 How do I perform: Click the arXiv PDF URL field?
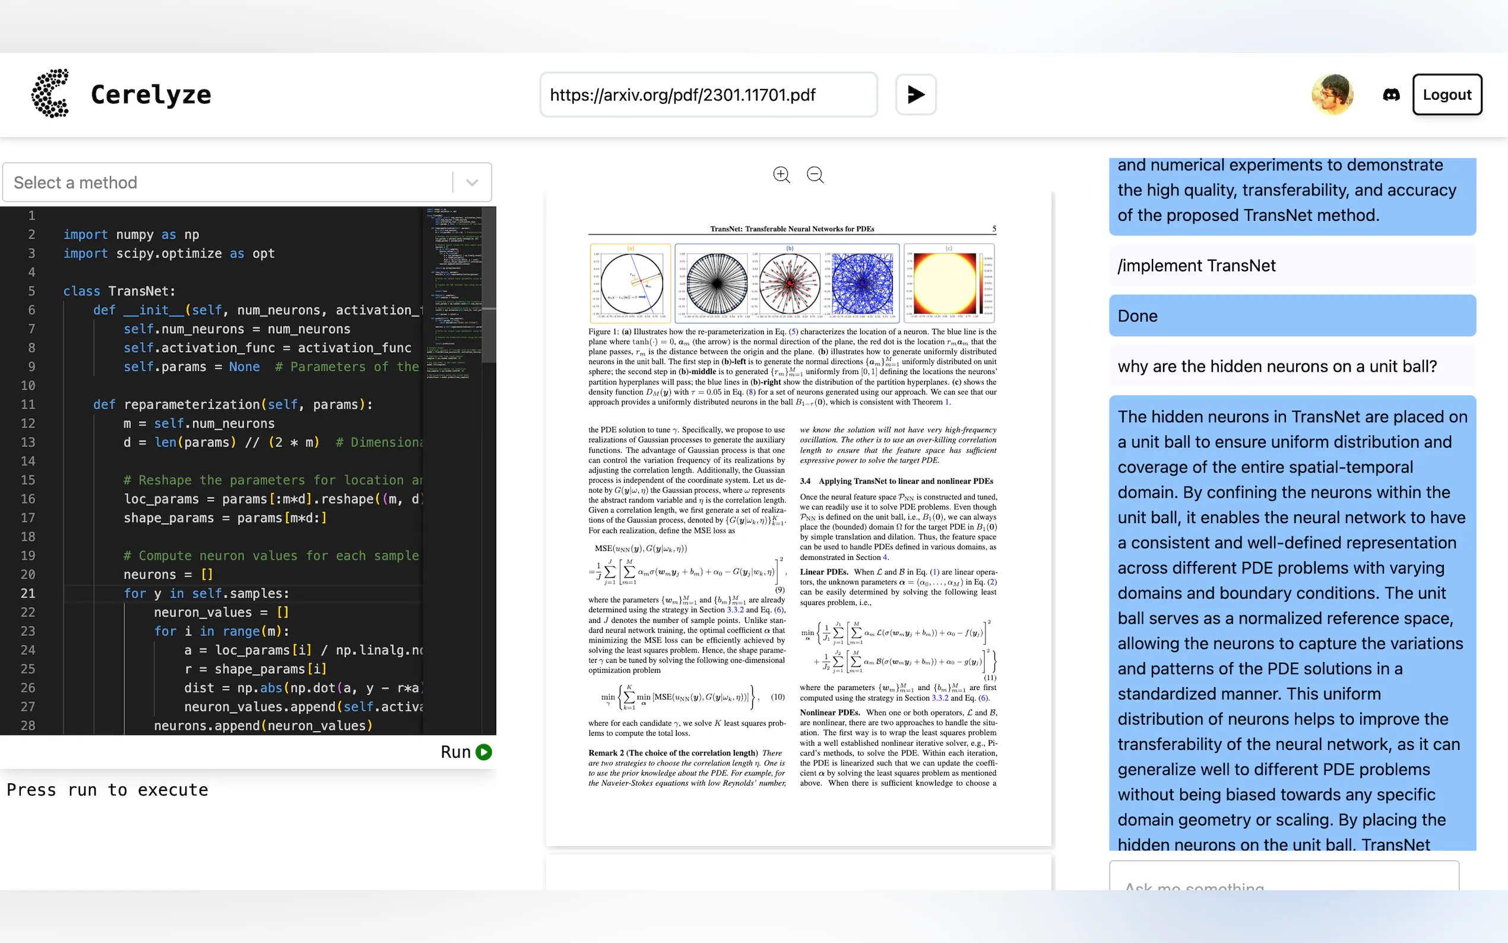[x=708, y=95]
